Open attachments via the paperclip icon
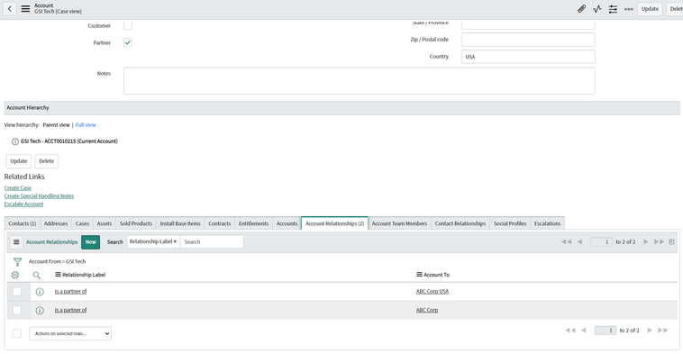Screen dimensions: 683x354 (x=581, y=9)
